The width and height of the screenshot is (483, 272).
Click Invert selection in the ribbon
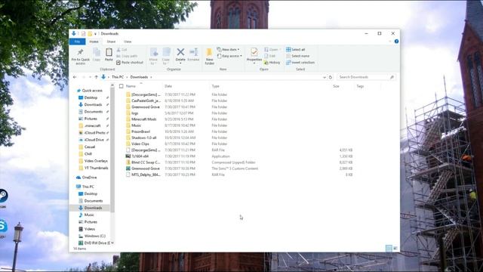[300, 63]
